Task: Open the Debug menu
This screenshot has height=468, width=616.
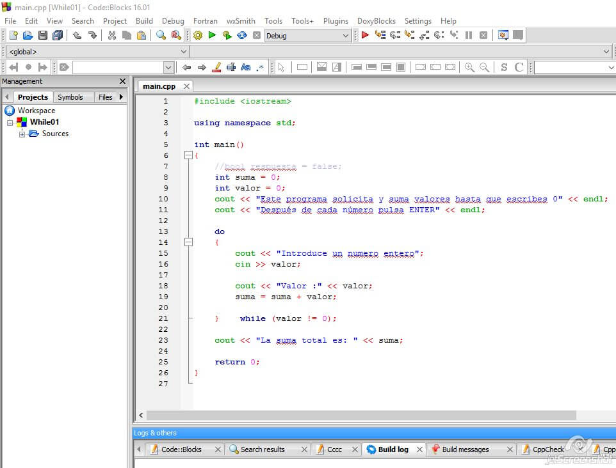Action: (173, 21)
